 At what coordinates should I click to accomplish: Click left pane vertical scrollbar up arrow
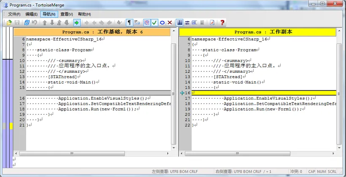coord(174,31)
